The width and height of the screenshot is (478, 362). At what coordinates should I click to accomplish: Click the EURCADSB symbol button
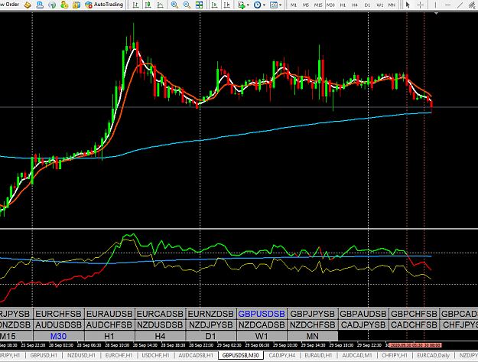pos(160,314)
